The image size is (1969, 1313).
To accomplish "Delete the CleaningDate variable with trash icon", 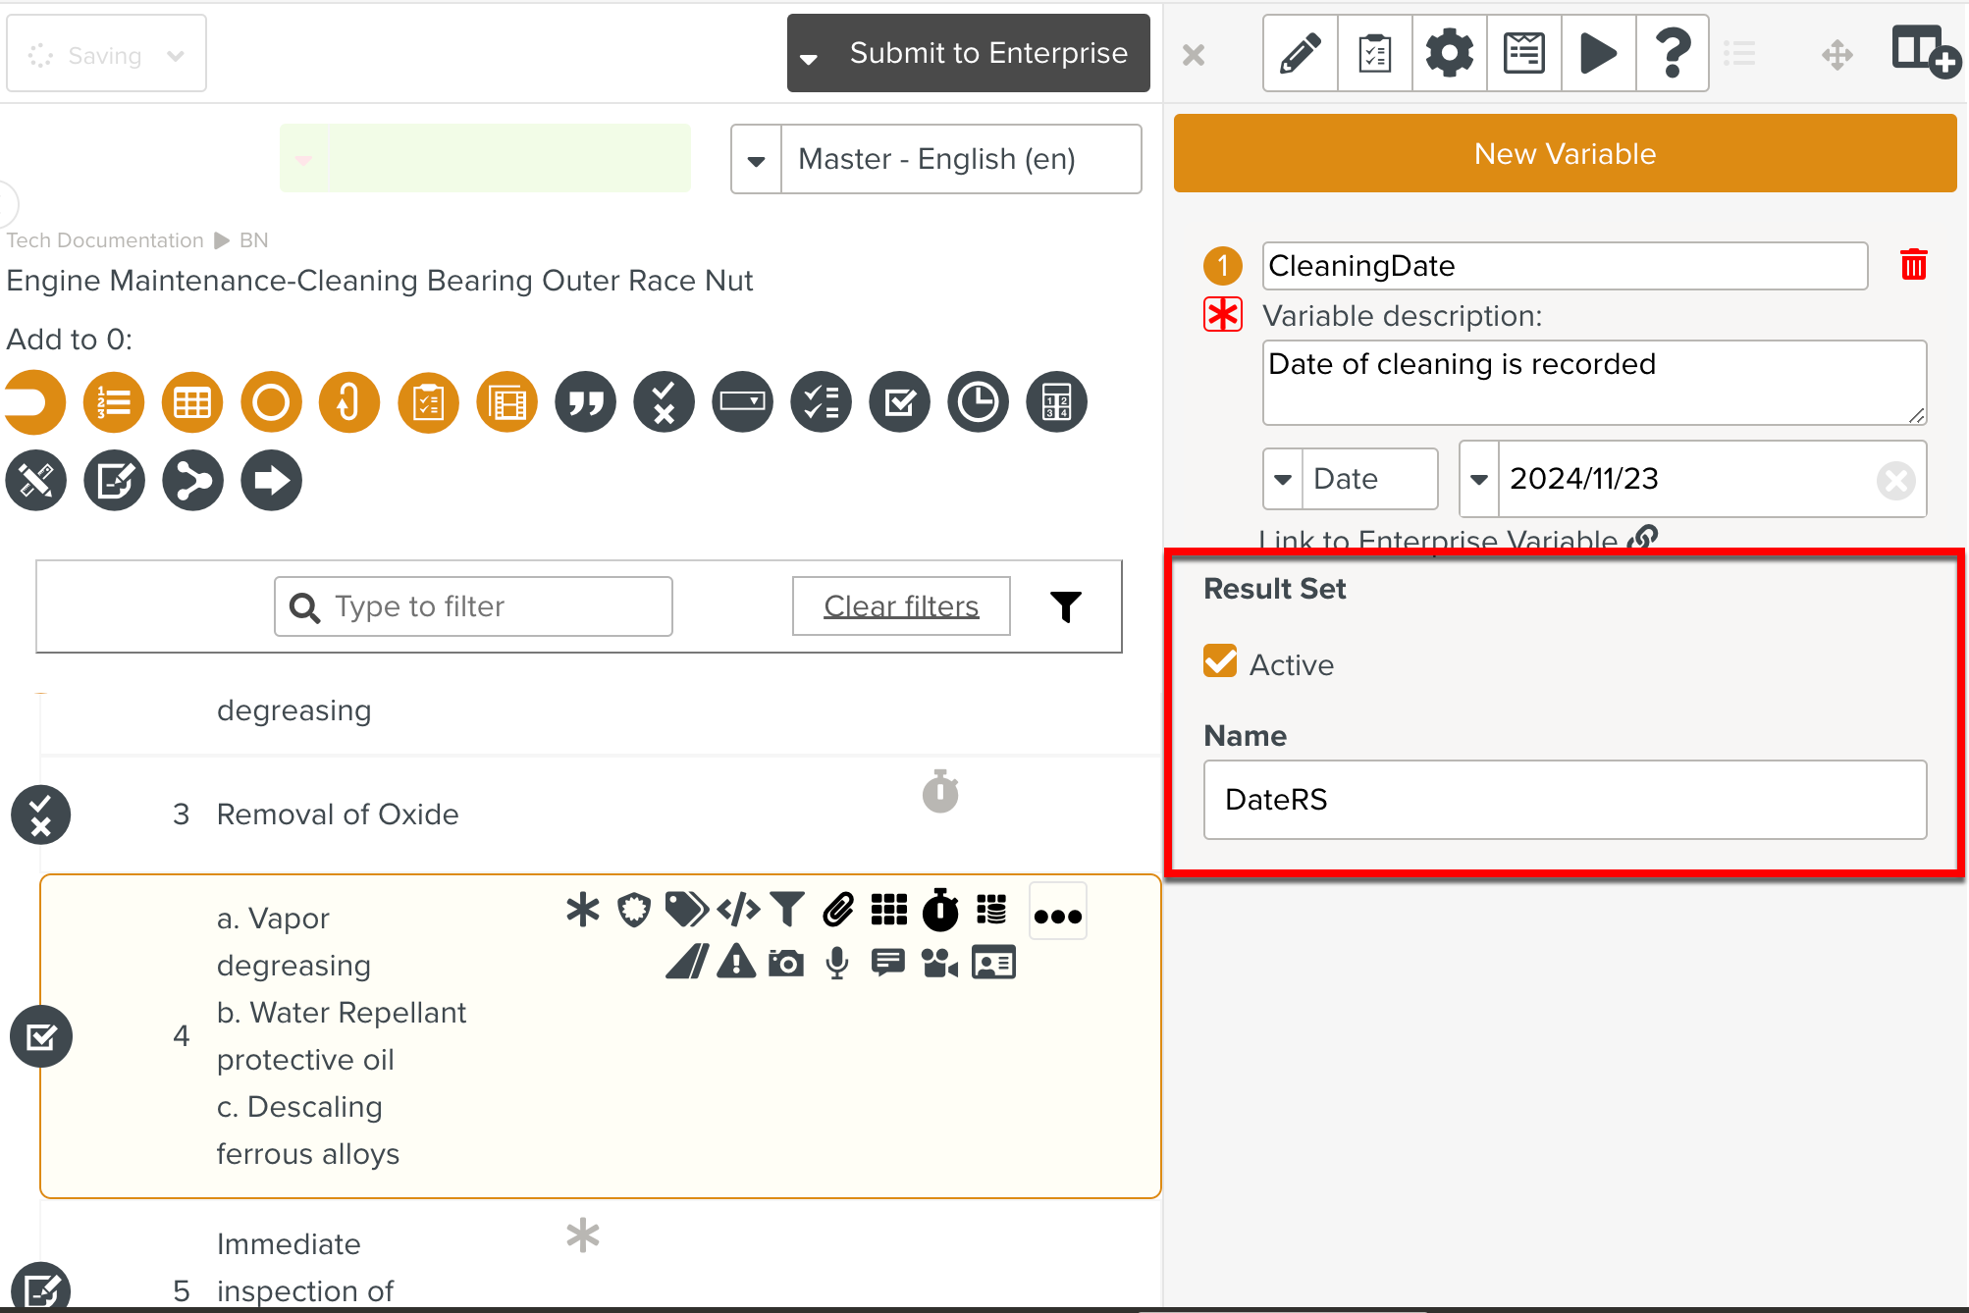I will pos(1913,265).
